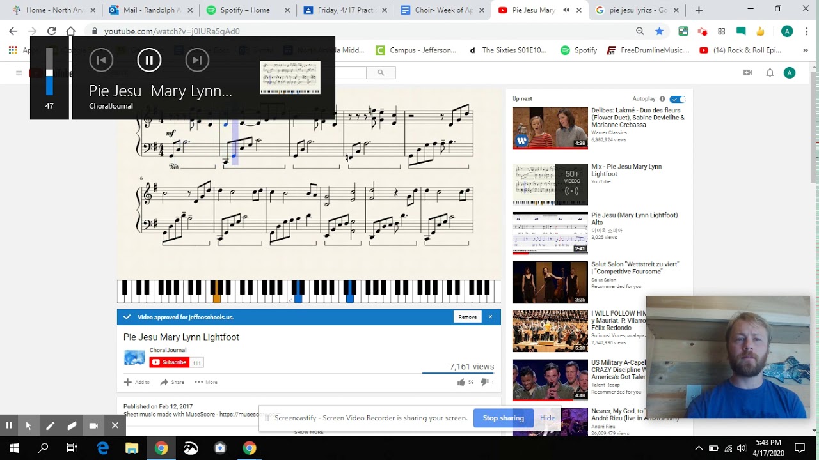
Task: Switch to the Home - North Arvada tab
Action: click(x=54, y=10)
